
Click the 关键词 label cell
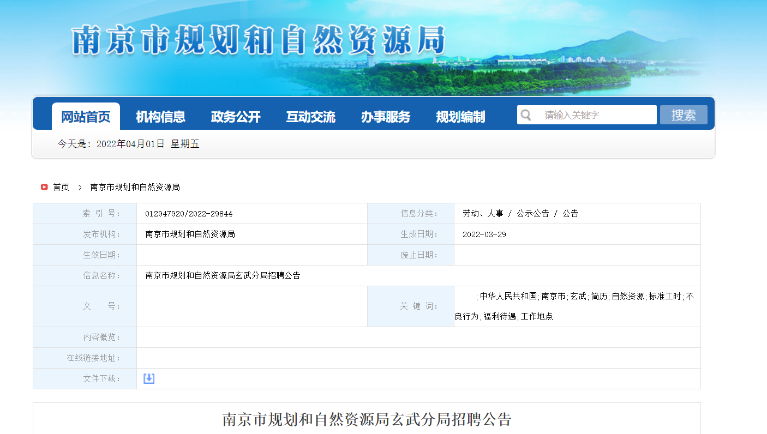[411, 306]
